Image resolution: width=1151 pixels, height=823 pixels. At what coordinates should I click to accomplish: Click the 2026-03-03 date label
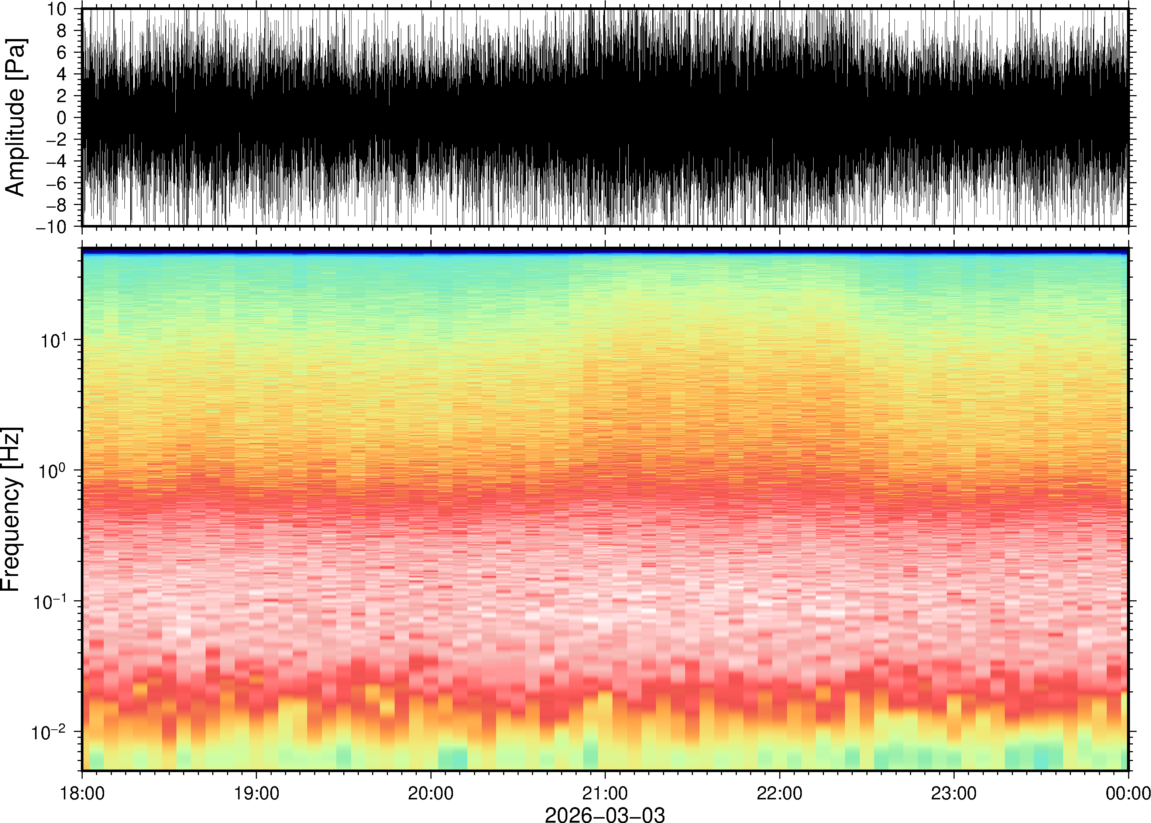(605, 815)
